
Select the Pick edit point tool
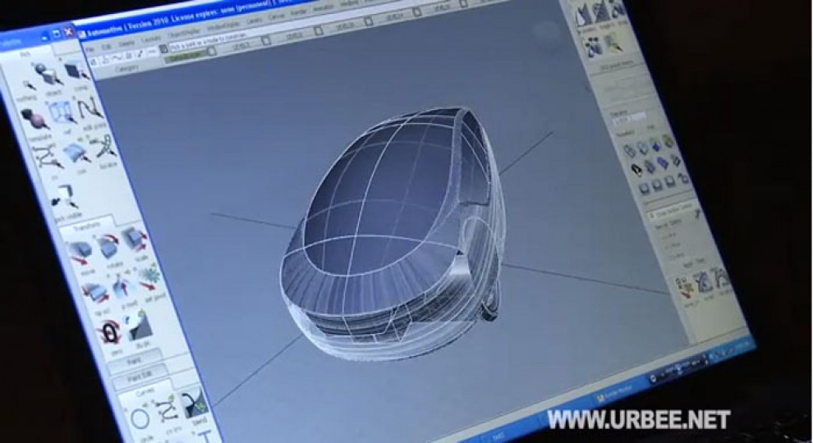[90, 107]
